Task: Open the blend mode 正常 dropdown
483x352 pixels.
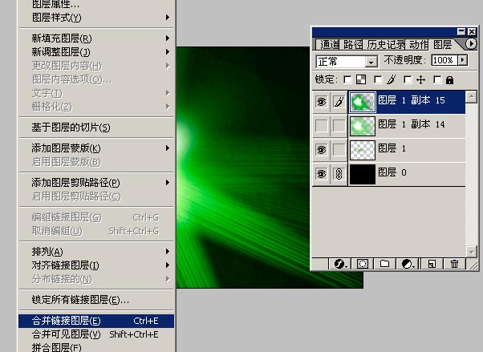Action: point(371,62)
